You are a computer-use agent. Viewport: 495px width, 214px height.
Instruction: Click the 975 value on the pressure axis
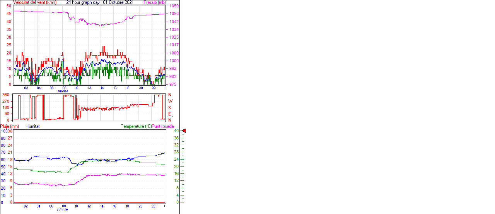[173, 84]
